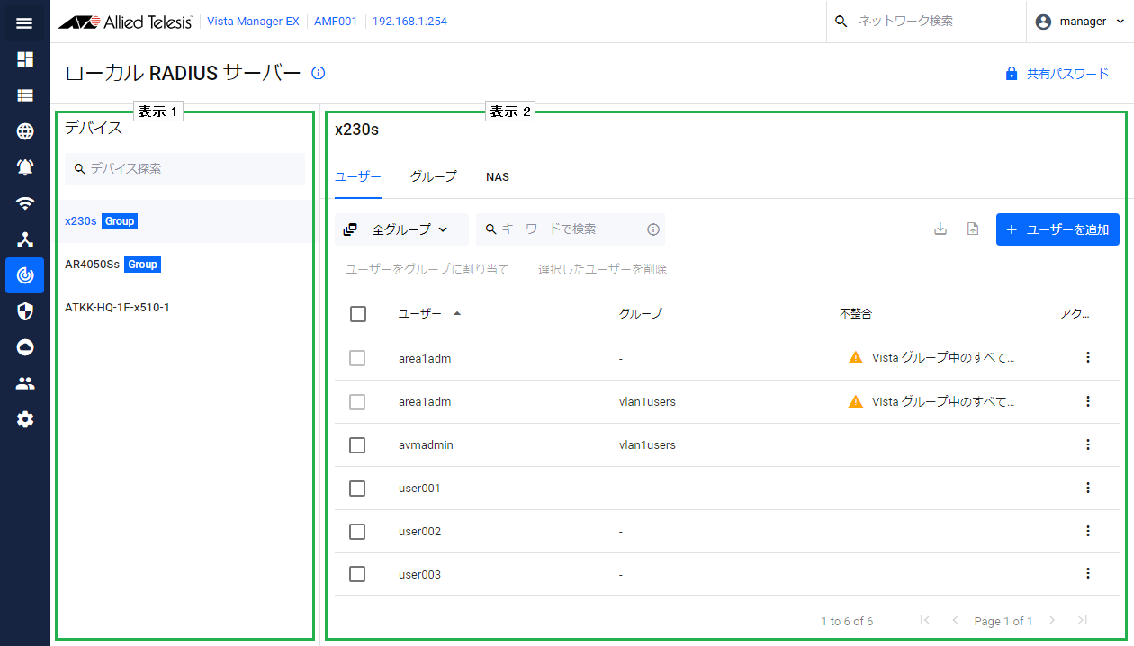The image size is (1134, 646).
Task: Open the network map globe icon
Action: point(25,131)
